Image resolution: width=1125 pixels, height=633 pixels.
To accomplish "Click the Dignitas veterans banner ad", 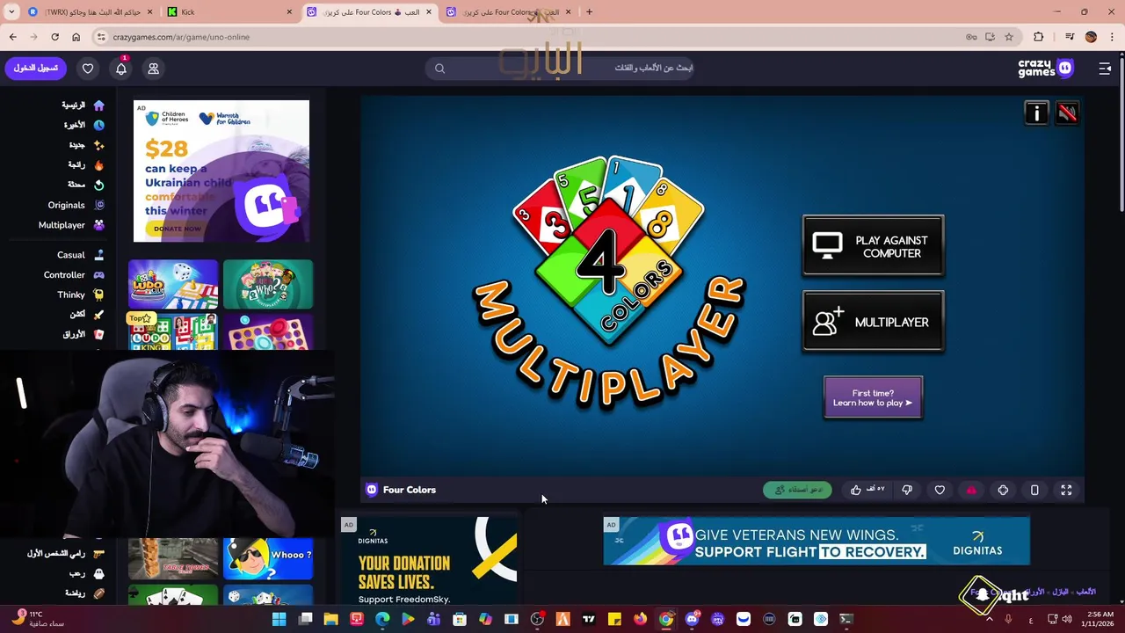I will pyautogui.click(x=816, y=541).
